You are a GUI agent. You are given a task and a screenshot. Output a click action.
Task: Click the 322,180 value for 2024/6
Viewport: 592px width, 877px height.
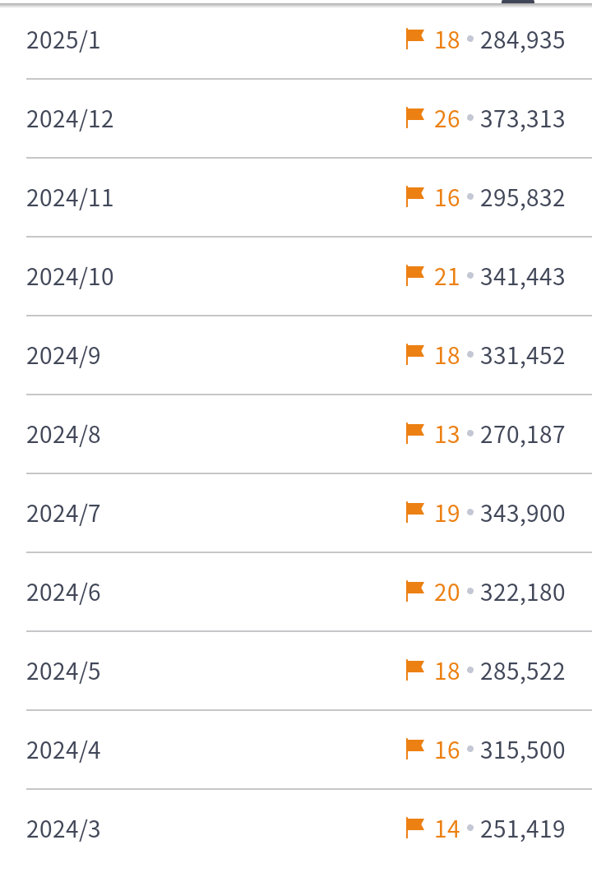click(x=523, y=593)
